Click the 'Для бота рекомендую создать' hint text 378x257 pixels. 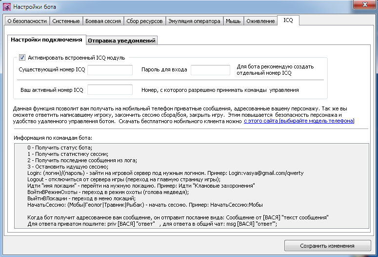[x=275, y=69]
